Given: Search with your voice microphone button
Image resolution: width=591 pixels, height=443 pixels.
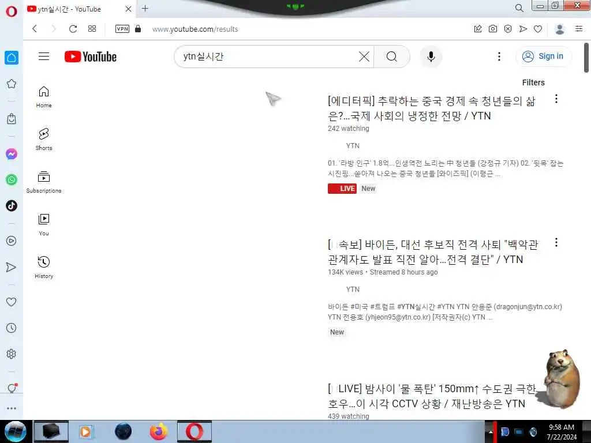Looking at the screenshot, I should (x=431, y=57).
